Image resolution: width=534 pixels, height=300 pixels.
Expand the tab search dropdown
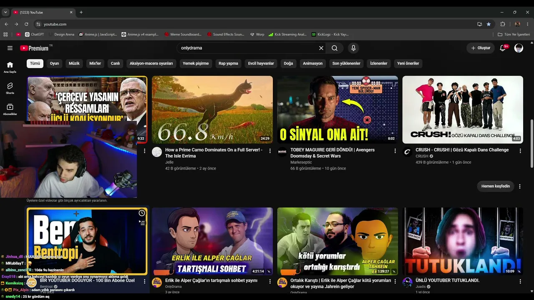coord(5,12)
